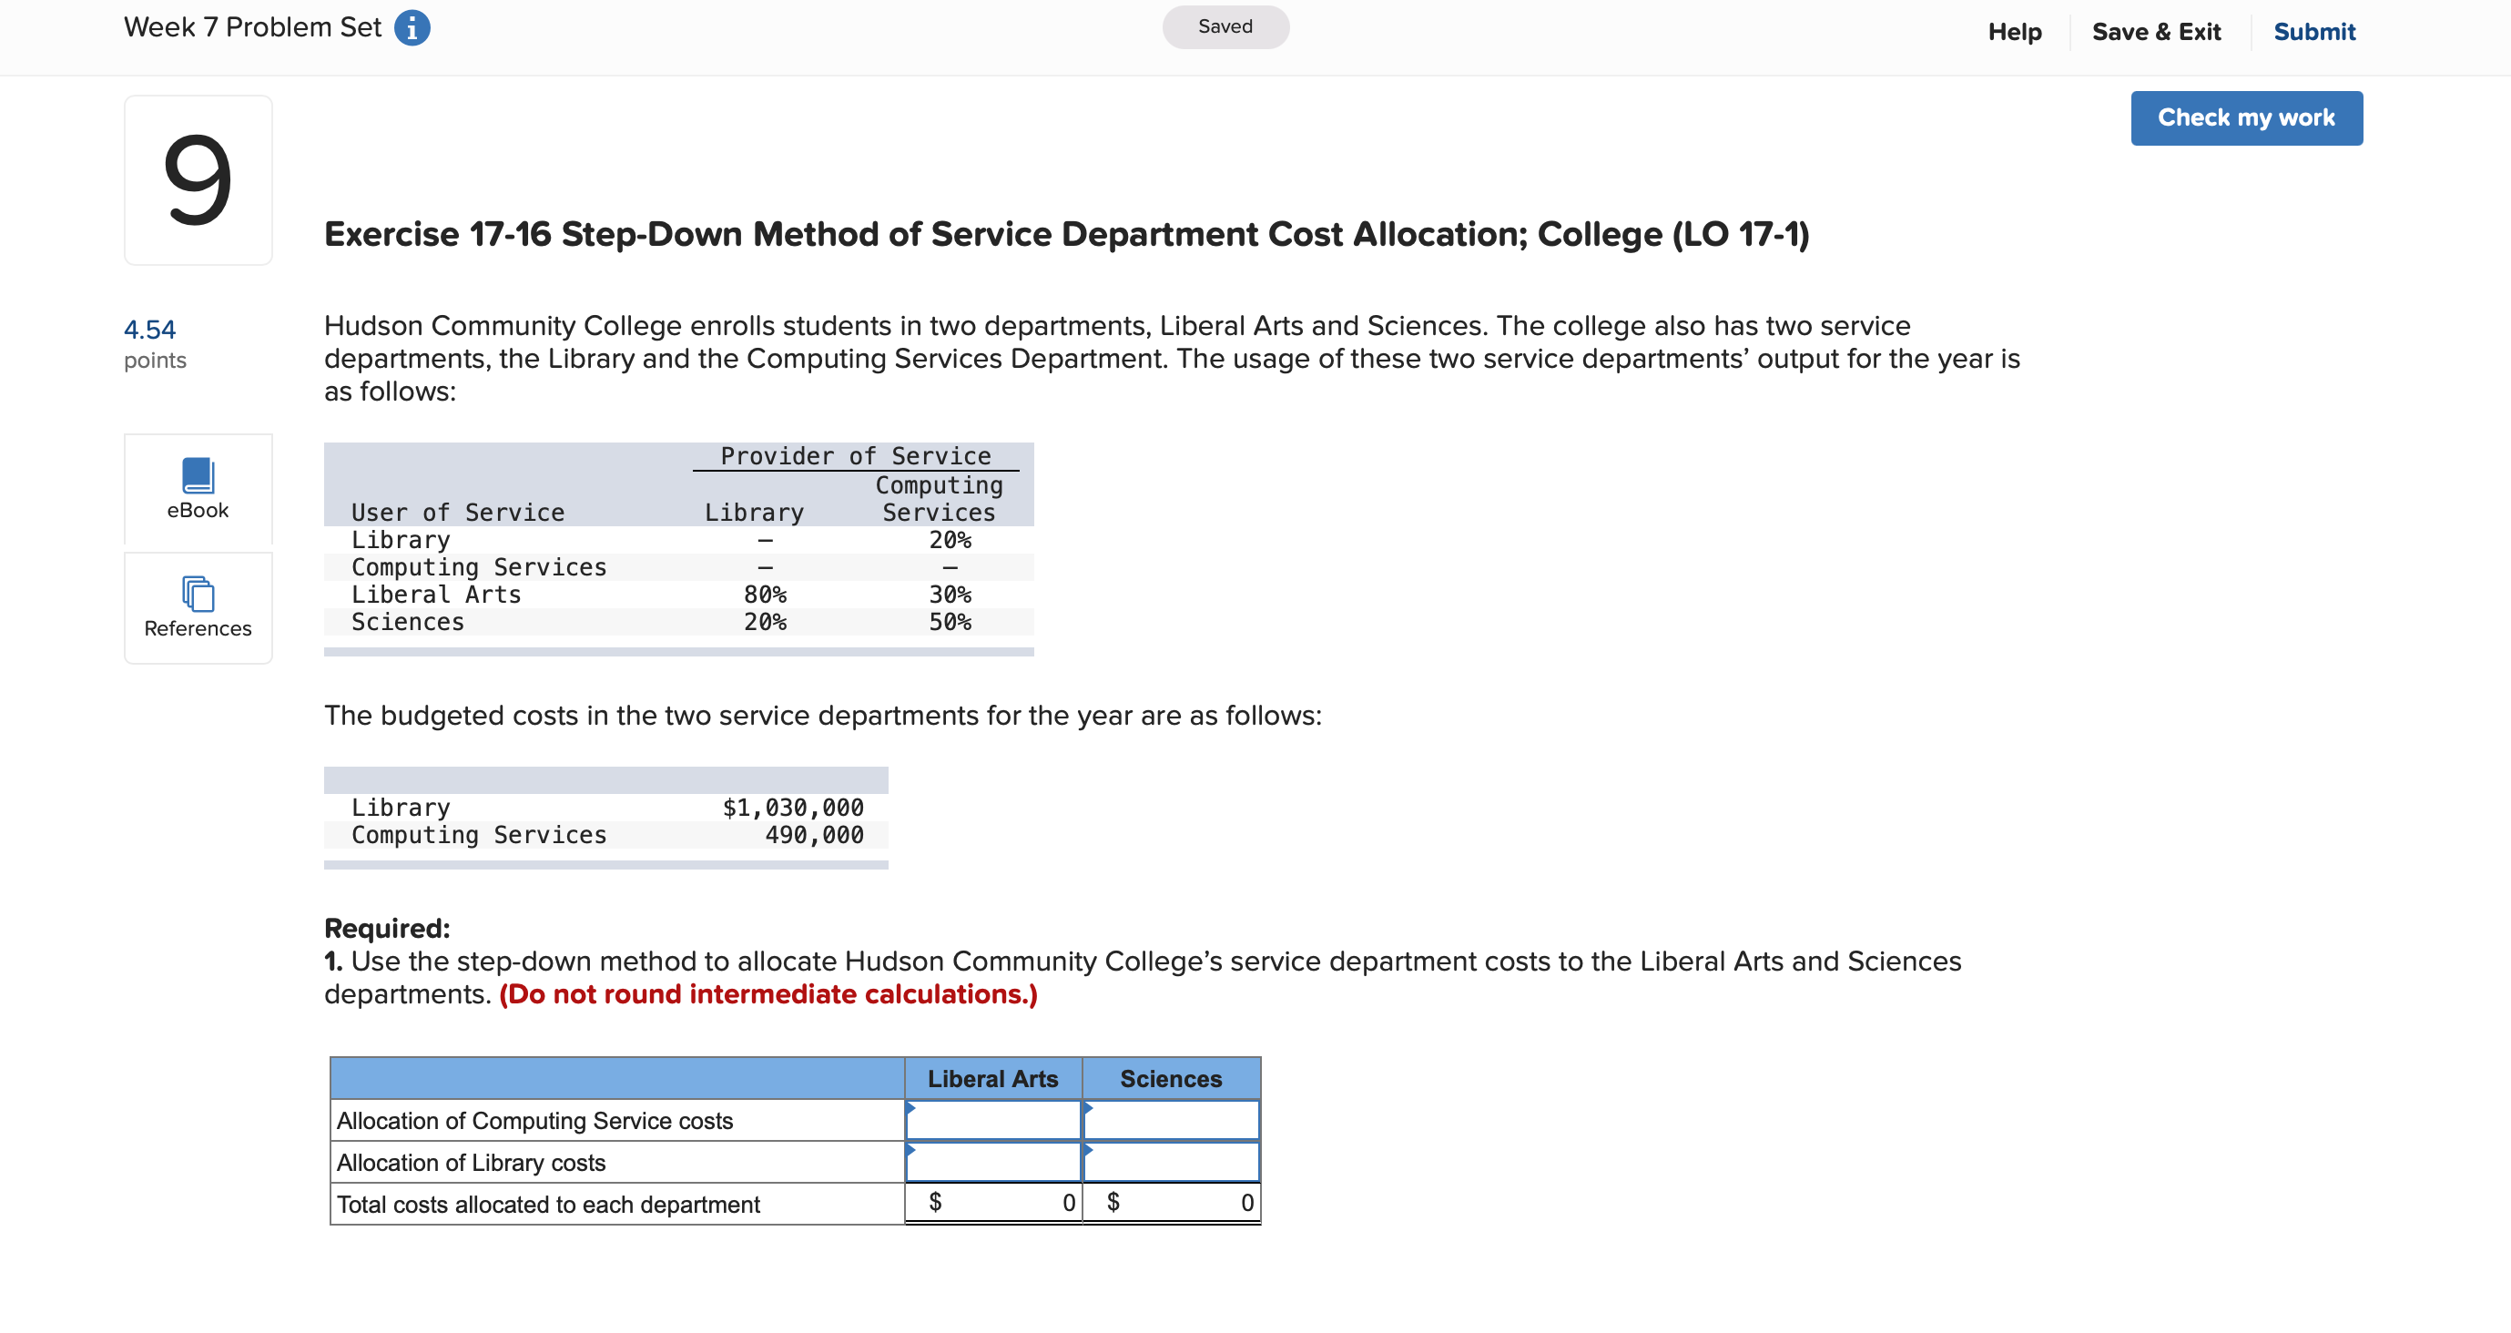This screenshot has height=1333, width=2511.
Task: Open the eBook resource icon
Action: pyautogui.click(x=198, y=477)
